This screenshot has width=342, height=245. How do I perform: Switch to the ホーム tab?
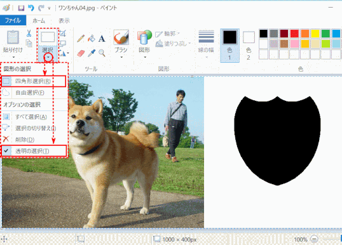(39, 21)
